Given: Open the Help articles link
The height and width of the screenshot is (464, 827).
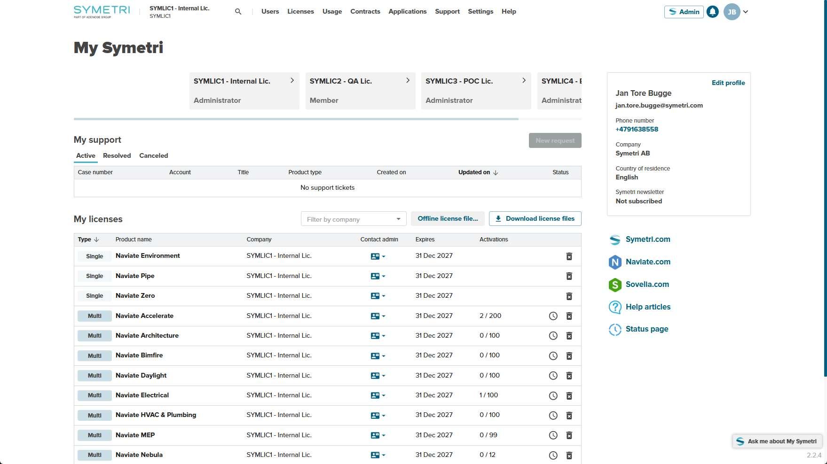Looking at the screenshot, I should click(648, 307).
